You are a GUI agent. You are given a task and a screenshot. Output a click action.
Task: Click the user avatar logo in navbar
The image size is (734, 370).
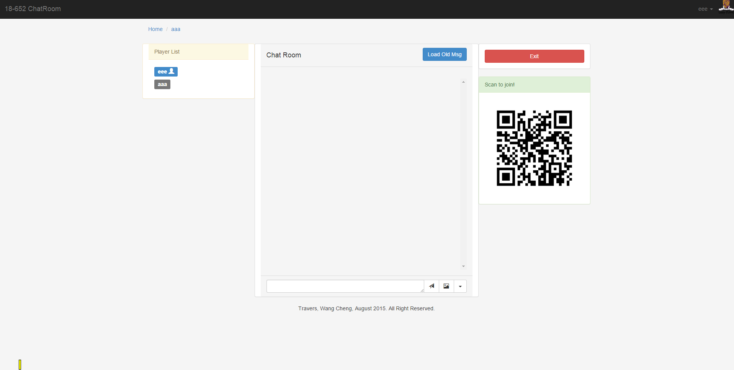coord(726,7)
